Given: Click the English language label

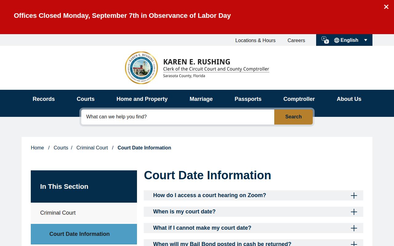Looking at the screenshot, I should point(349,40).
